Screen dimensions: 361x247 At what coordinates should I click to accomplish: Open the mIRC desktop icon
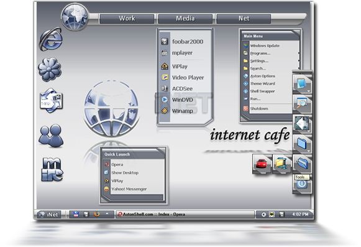pyautogui.click(x=52, y=169)
